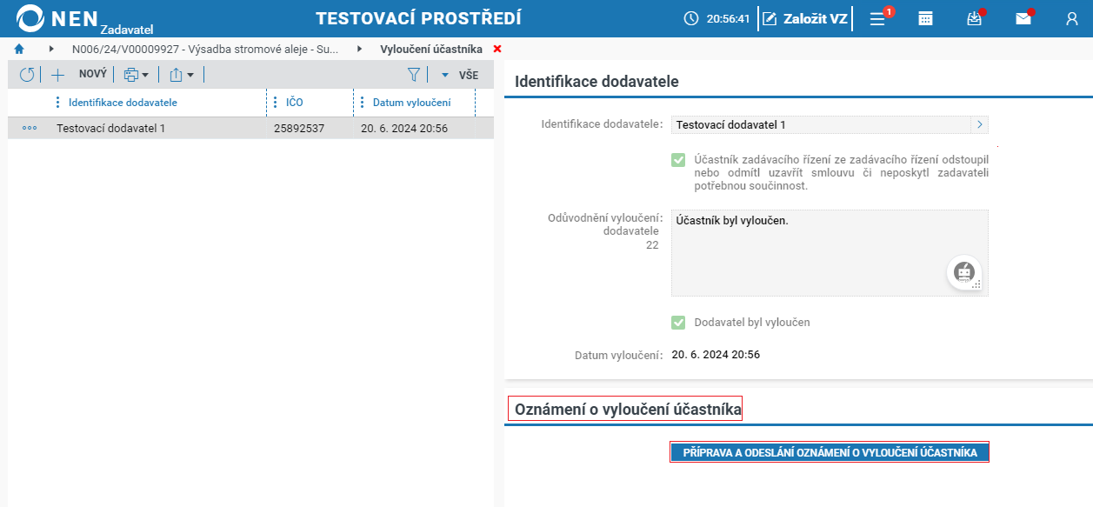Open the print dropdown
The image size is (1093, 507).
coord(136,75)
